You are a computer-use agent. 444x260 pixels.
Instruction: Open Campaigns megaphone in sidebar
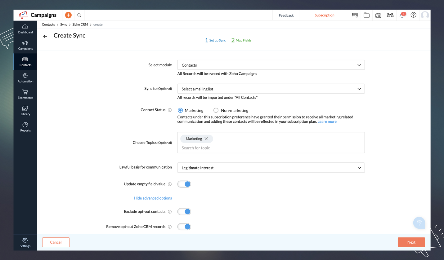[x=25, y=45]
